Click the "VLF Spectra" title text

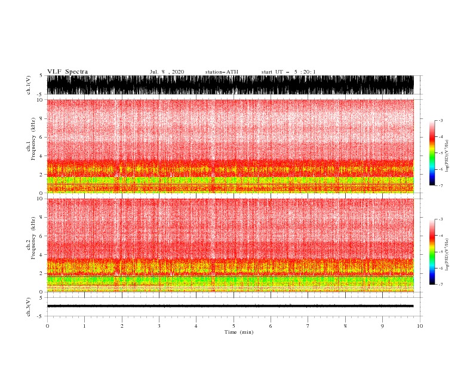pyautogui.click(x=67, y=72)
